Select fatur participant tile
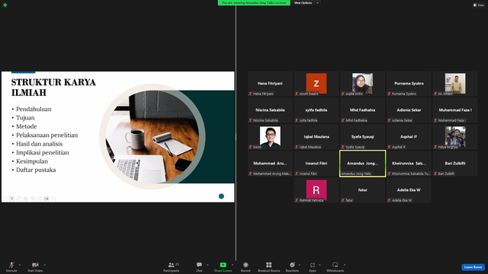Viewport: 488px width, 274px height. point(363,190)
